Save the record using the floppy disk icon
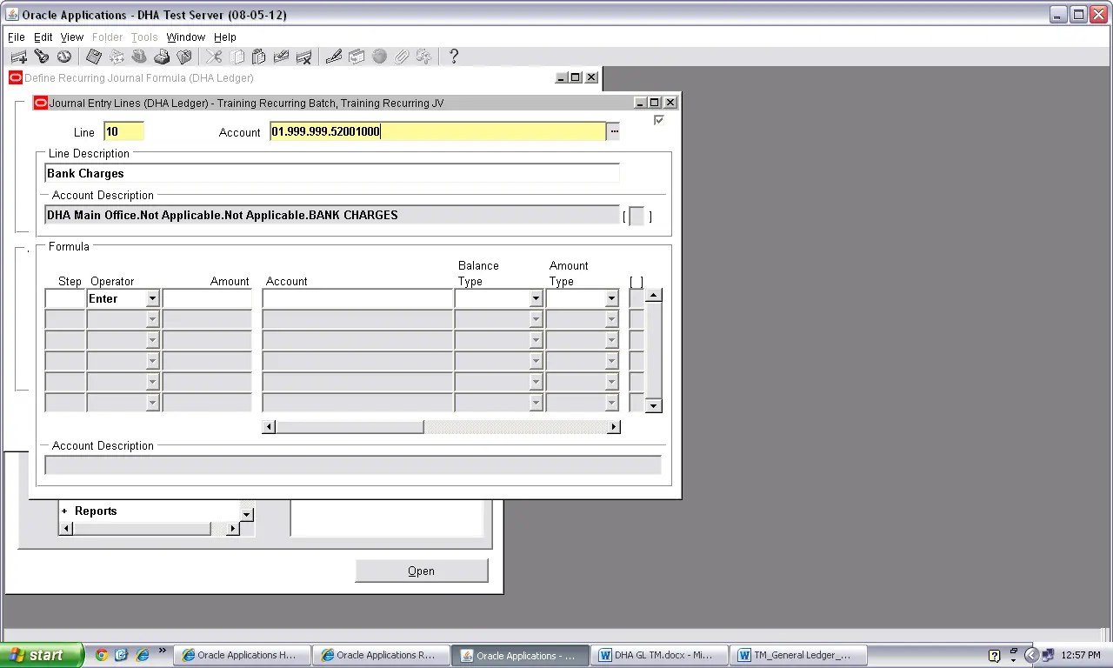1113x668 pixels. point(93,56)
